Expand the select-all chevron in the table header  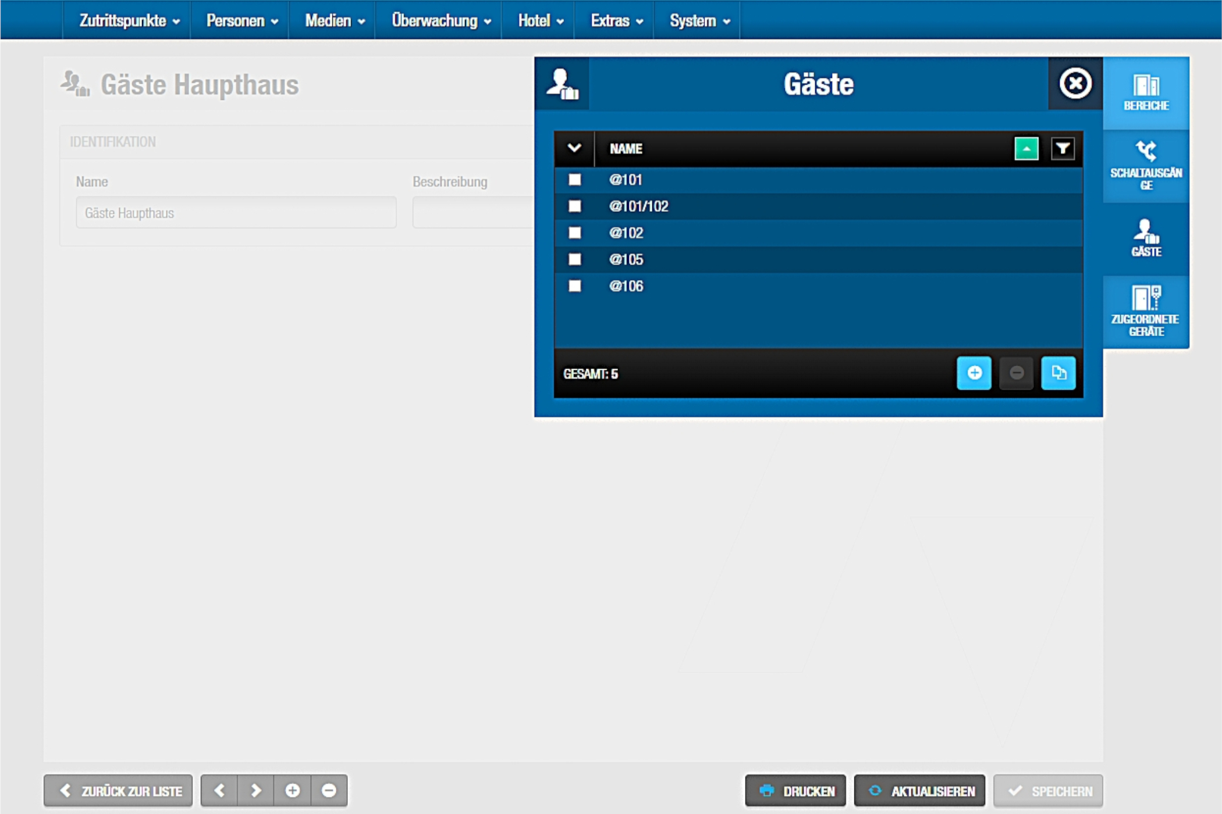pos(574,148)
